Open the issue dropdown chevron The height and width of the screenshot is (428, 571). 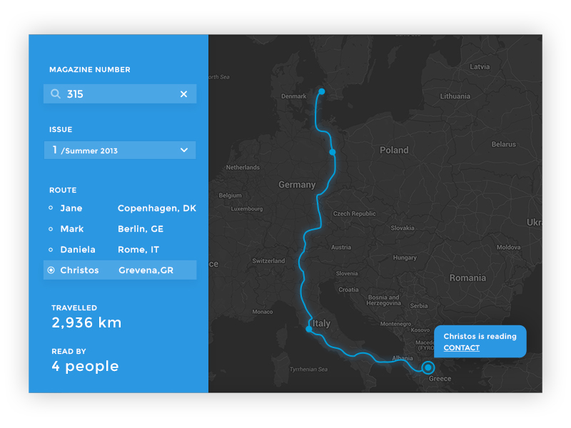pyautogui.click(x=184, y=151)
